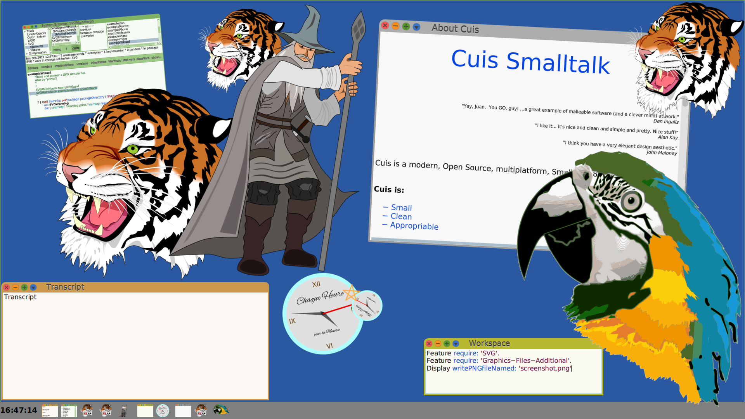Expand the Workspace window with green button
This screenshot has width=745, height=419.
(447, 344)
